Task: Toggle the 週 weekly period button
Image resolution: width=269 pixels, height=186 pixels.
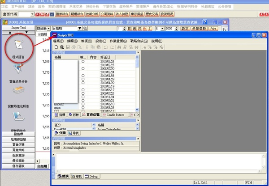Action: click(x=134, y=29)
